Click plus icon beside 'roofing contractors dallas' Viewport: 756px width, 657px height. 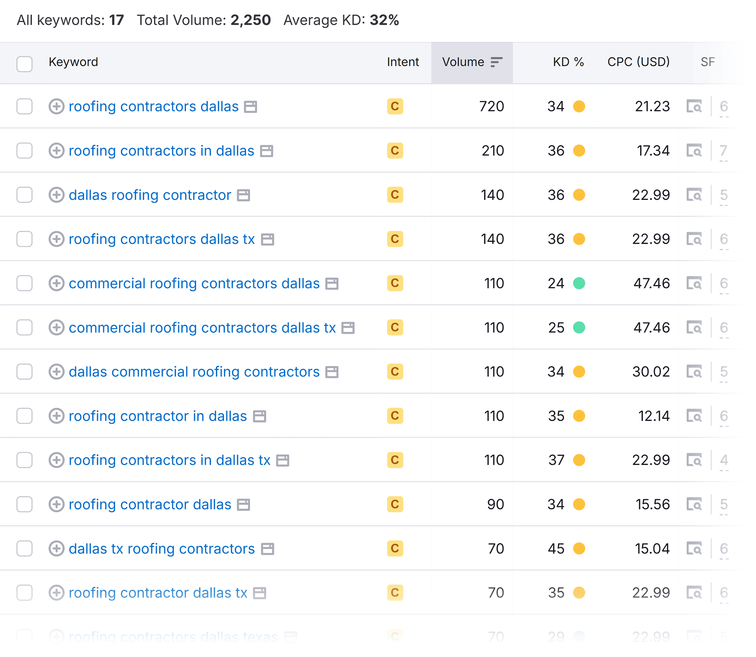[57, 106]
